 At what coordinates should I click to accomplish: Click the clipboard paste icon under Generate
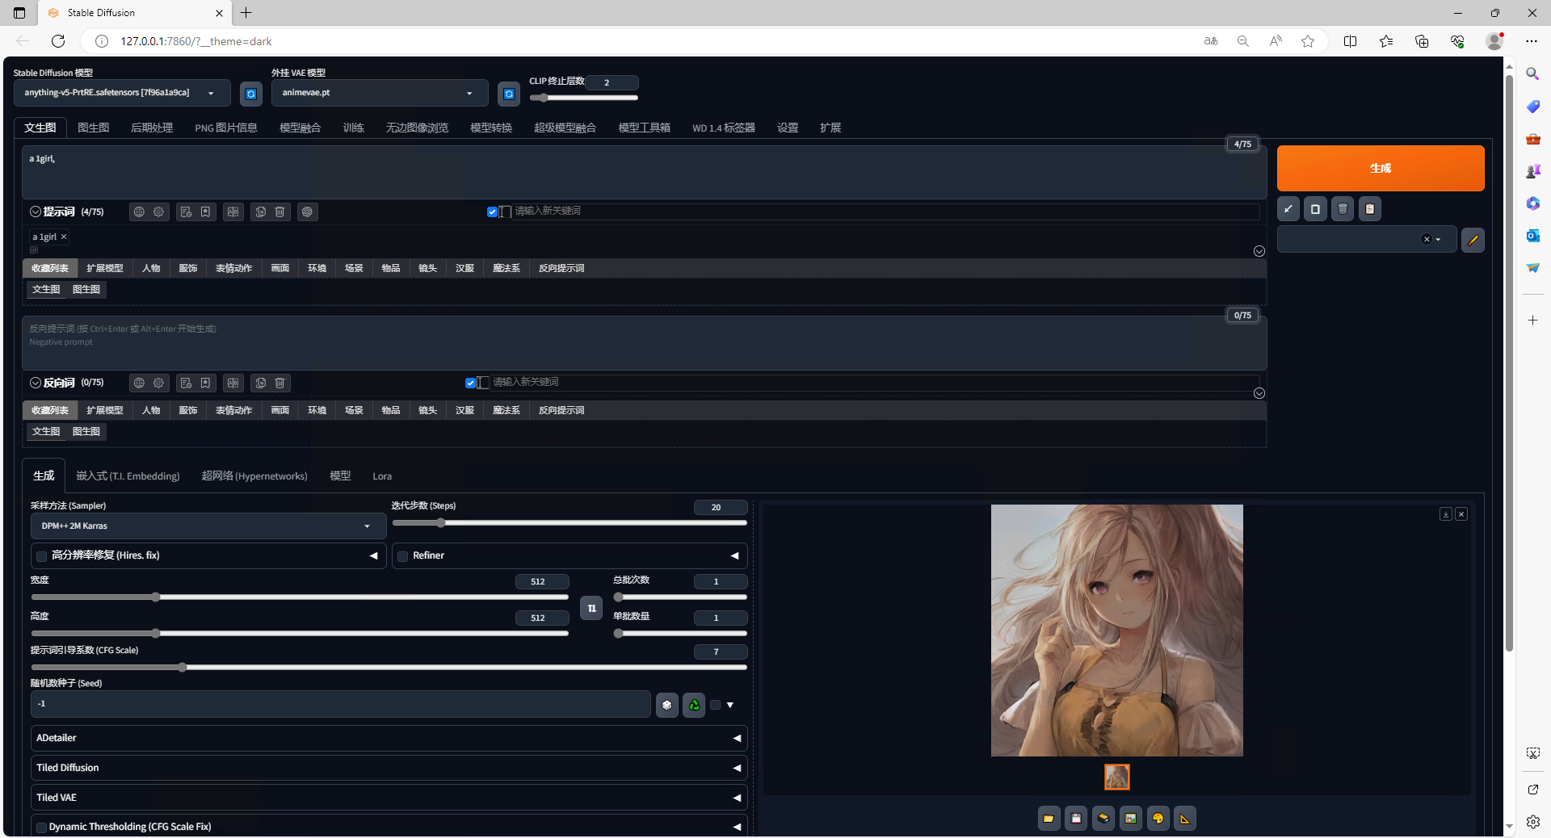pyautogui.click(x=1370, y=209)
